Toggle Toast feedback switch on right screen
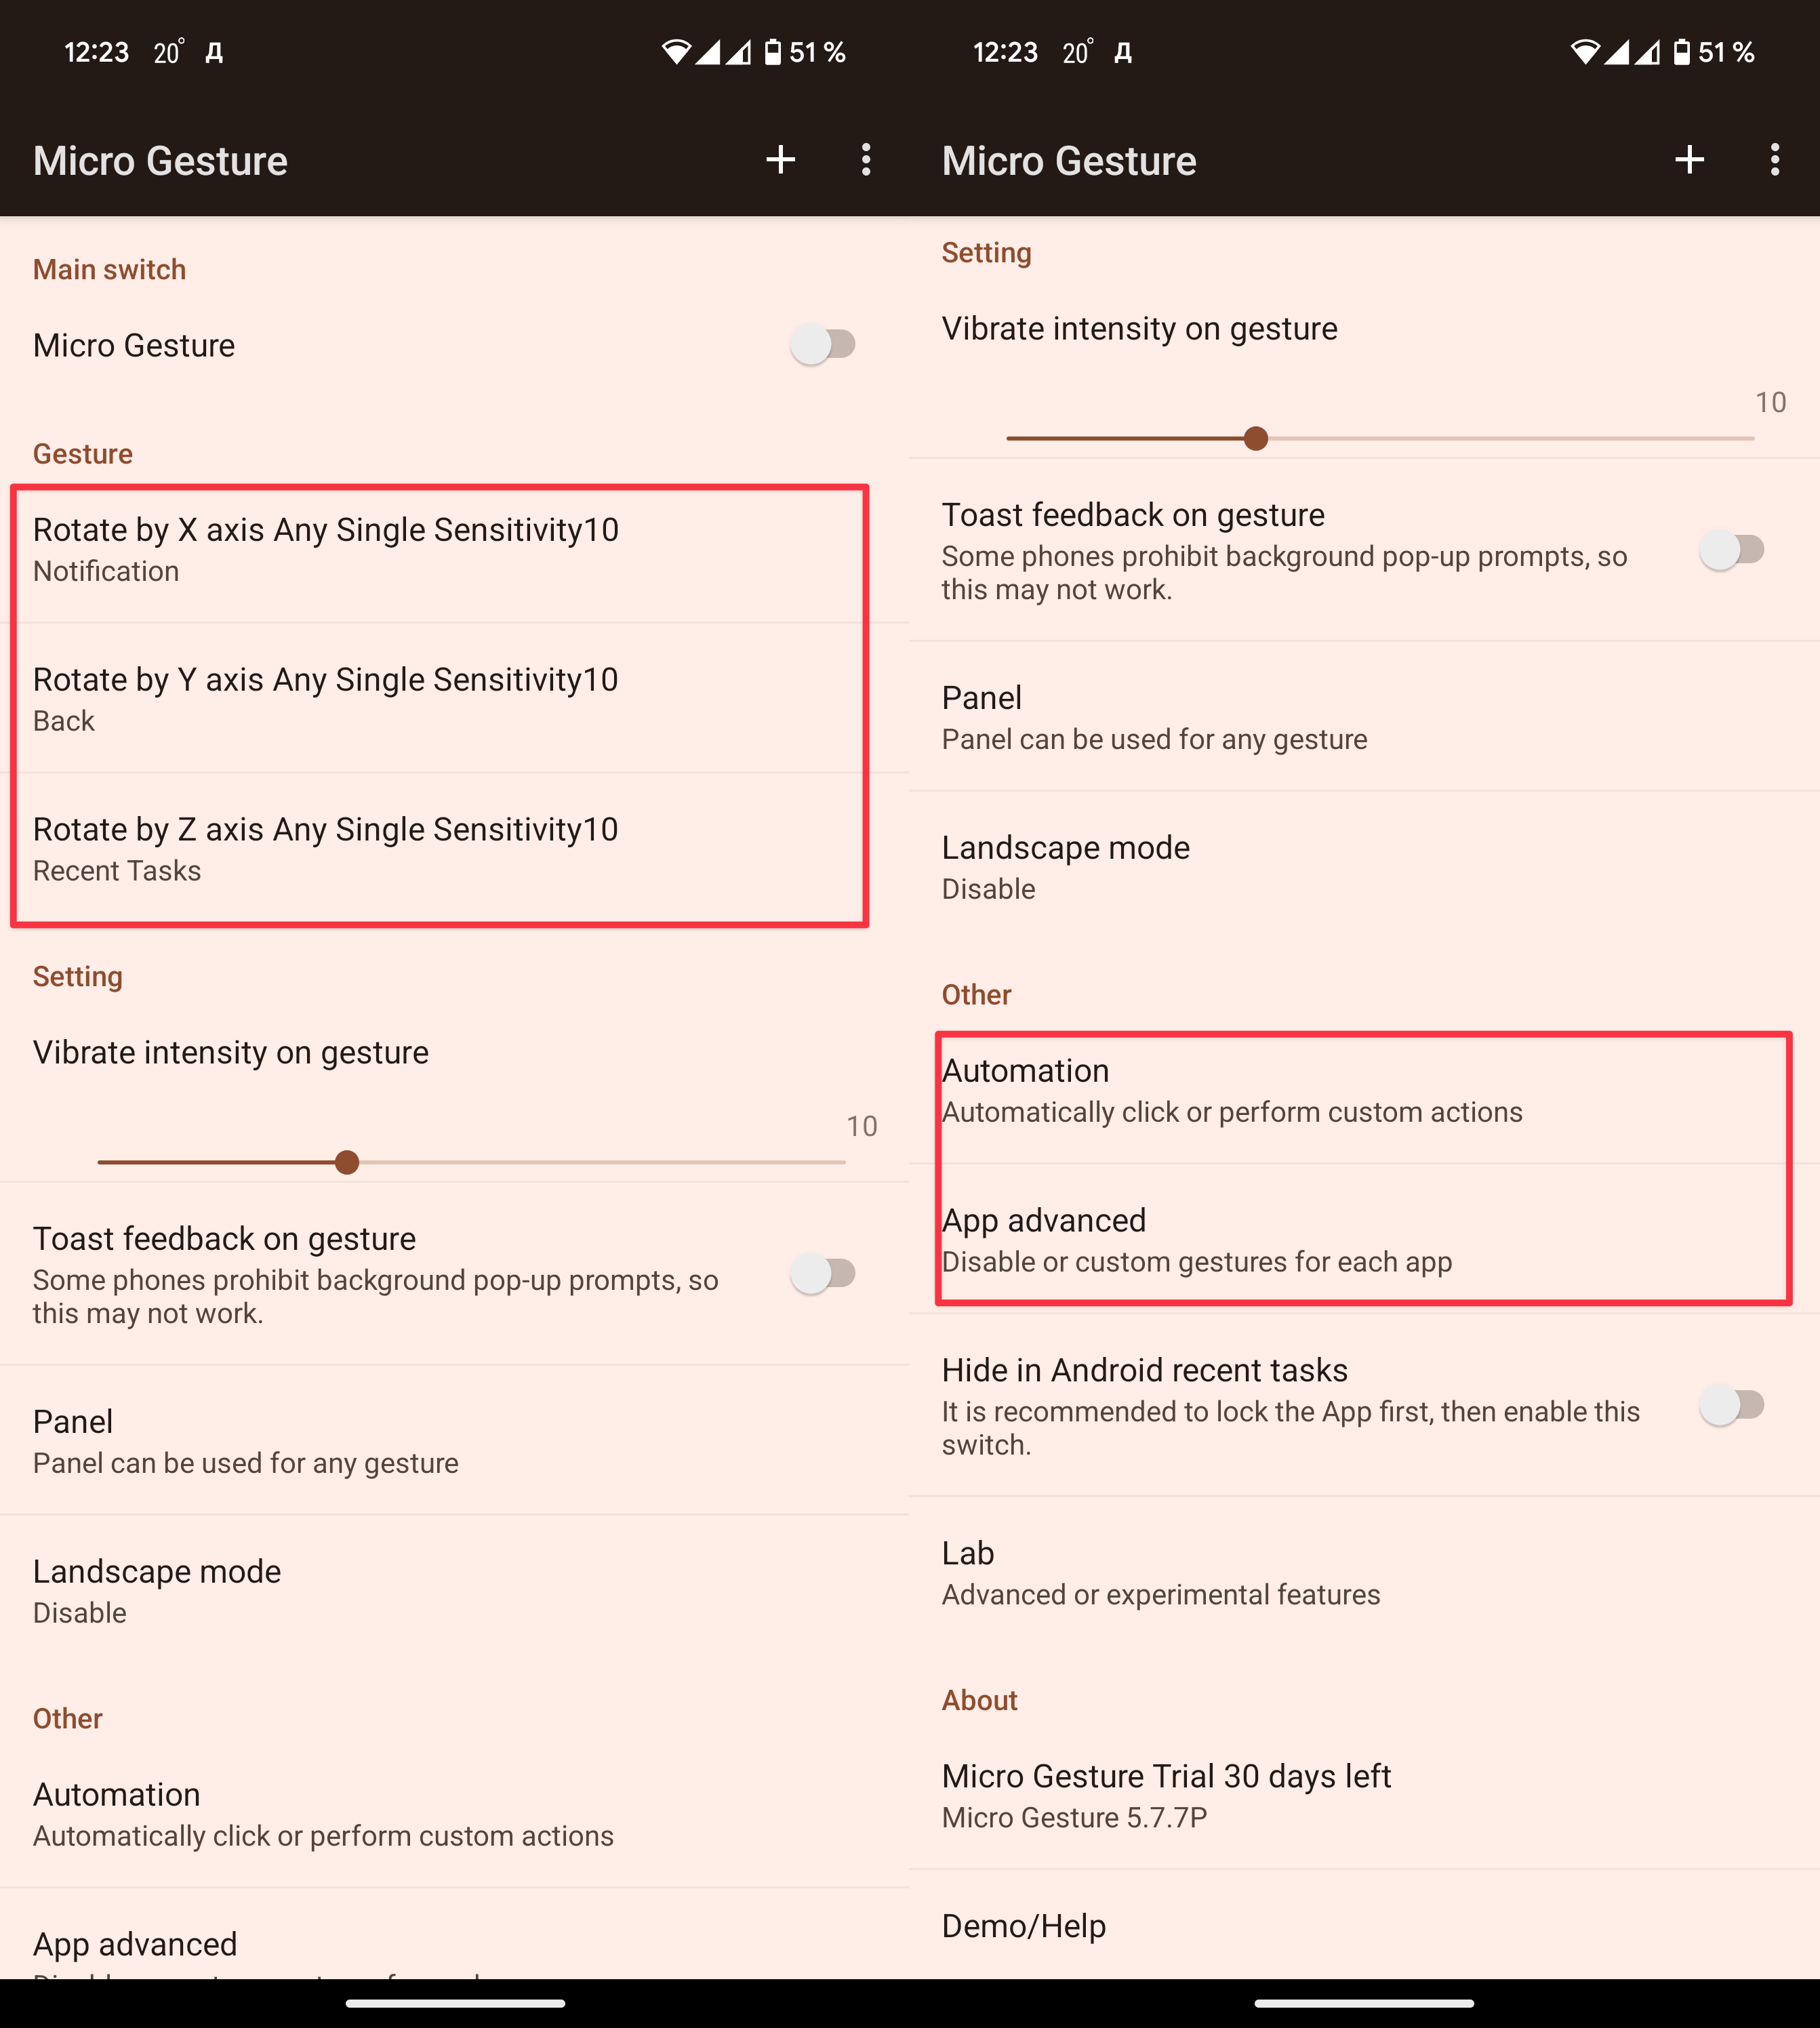The image size is (1820, 2028). (1731, 550)
